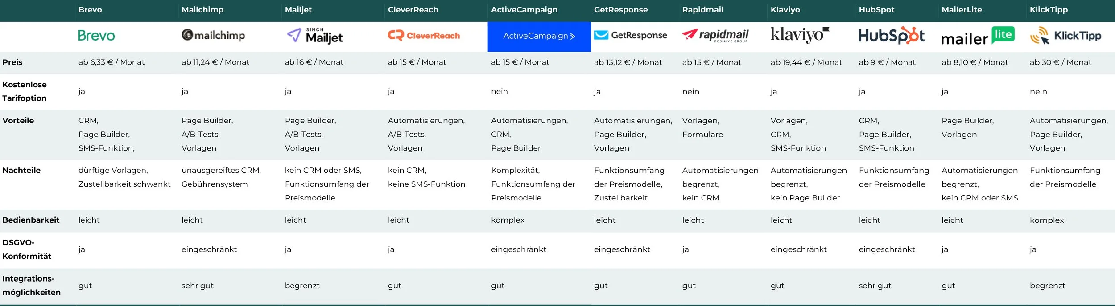The height and width of the screenshot is (306, 1115).
Task: Click Mailjet's 'begrenzt' integrations cell
Action: (302, 286)
